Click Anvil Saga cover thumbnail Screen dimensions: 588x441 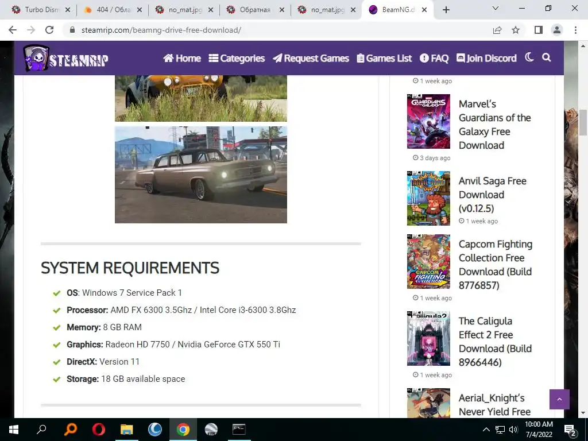coord(428,198)
